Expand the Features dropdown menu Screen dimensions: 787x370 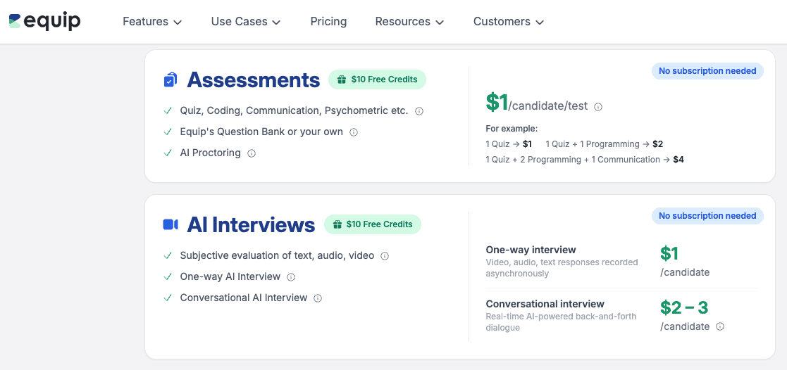click(152, 22)
